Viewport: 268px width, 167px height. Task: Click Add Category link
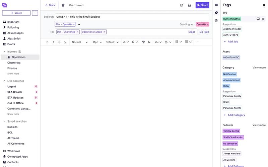pyautogui.click(x=234, y=115)
